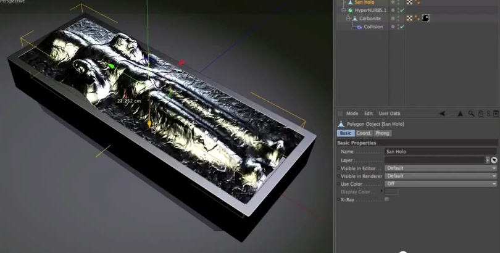Click the orange axis handle near the cursor

pyautogui.click(x=149, y=123)
